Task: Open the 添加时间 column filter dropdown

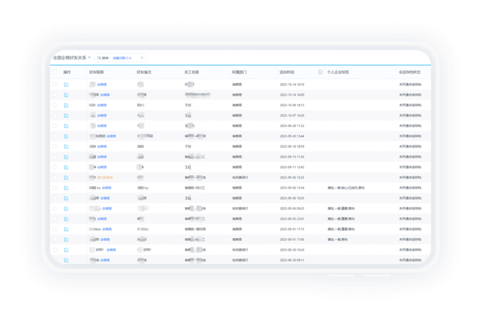Action: [x=320, y=72]
